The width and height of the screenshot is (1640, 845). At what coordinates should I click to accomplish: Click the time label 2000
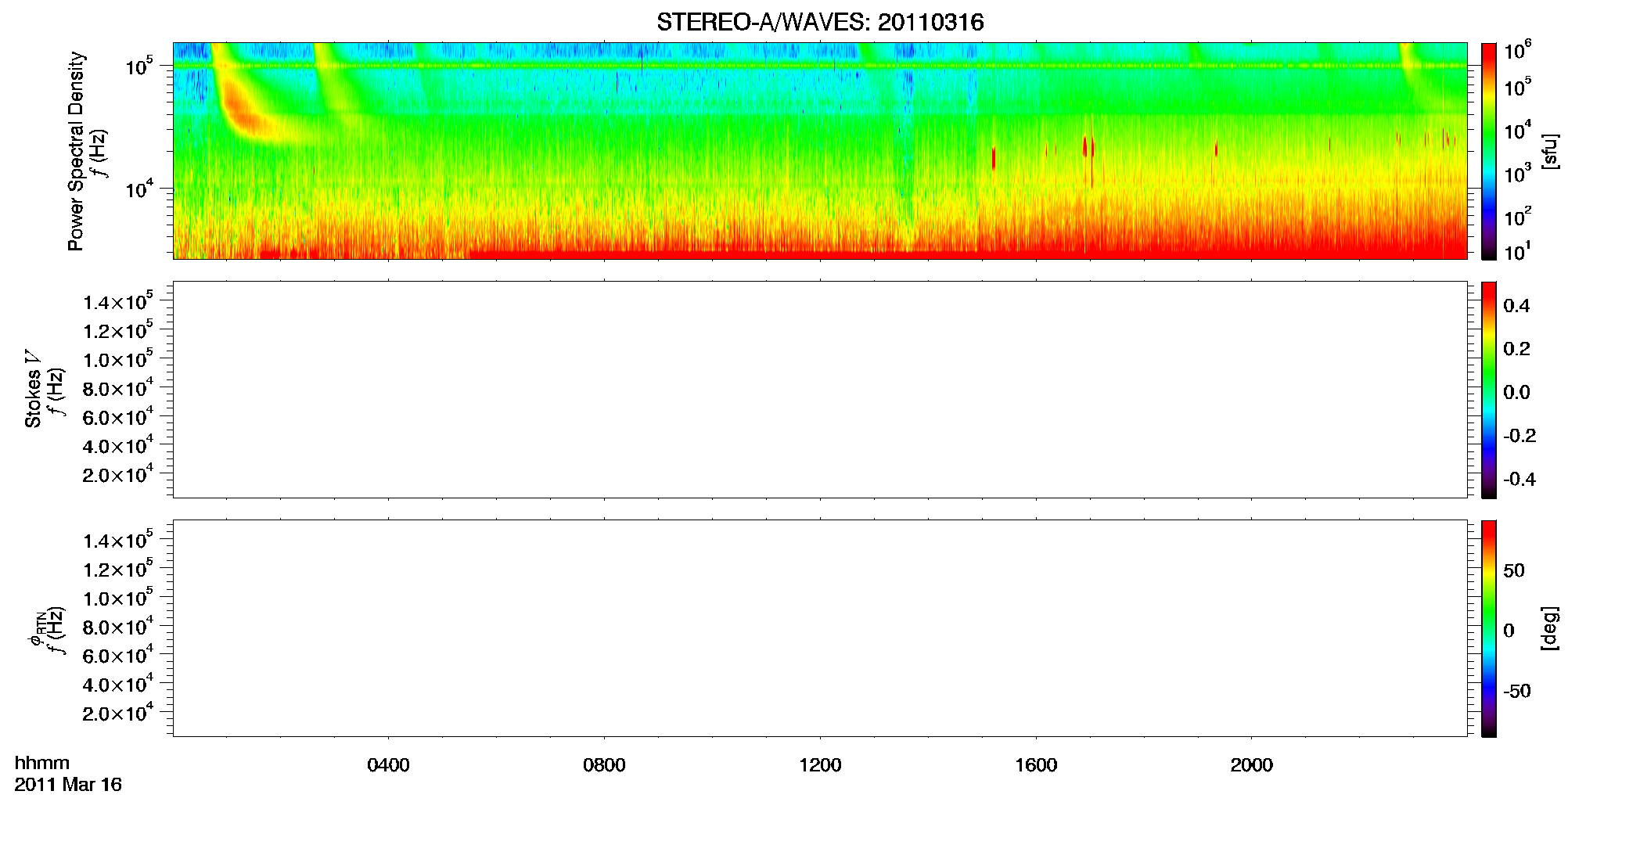pos(1251,765)
